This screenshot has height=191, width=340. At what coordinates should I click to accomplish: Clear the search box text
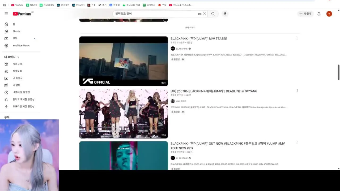[x=205, y=14]
